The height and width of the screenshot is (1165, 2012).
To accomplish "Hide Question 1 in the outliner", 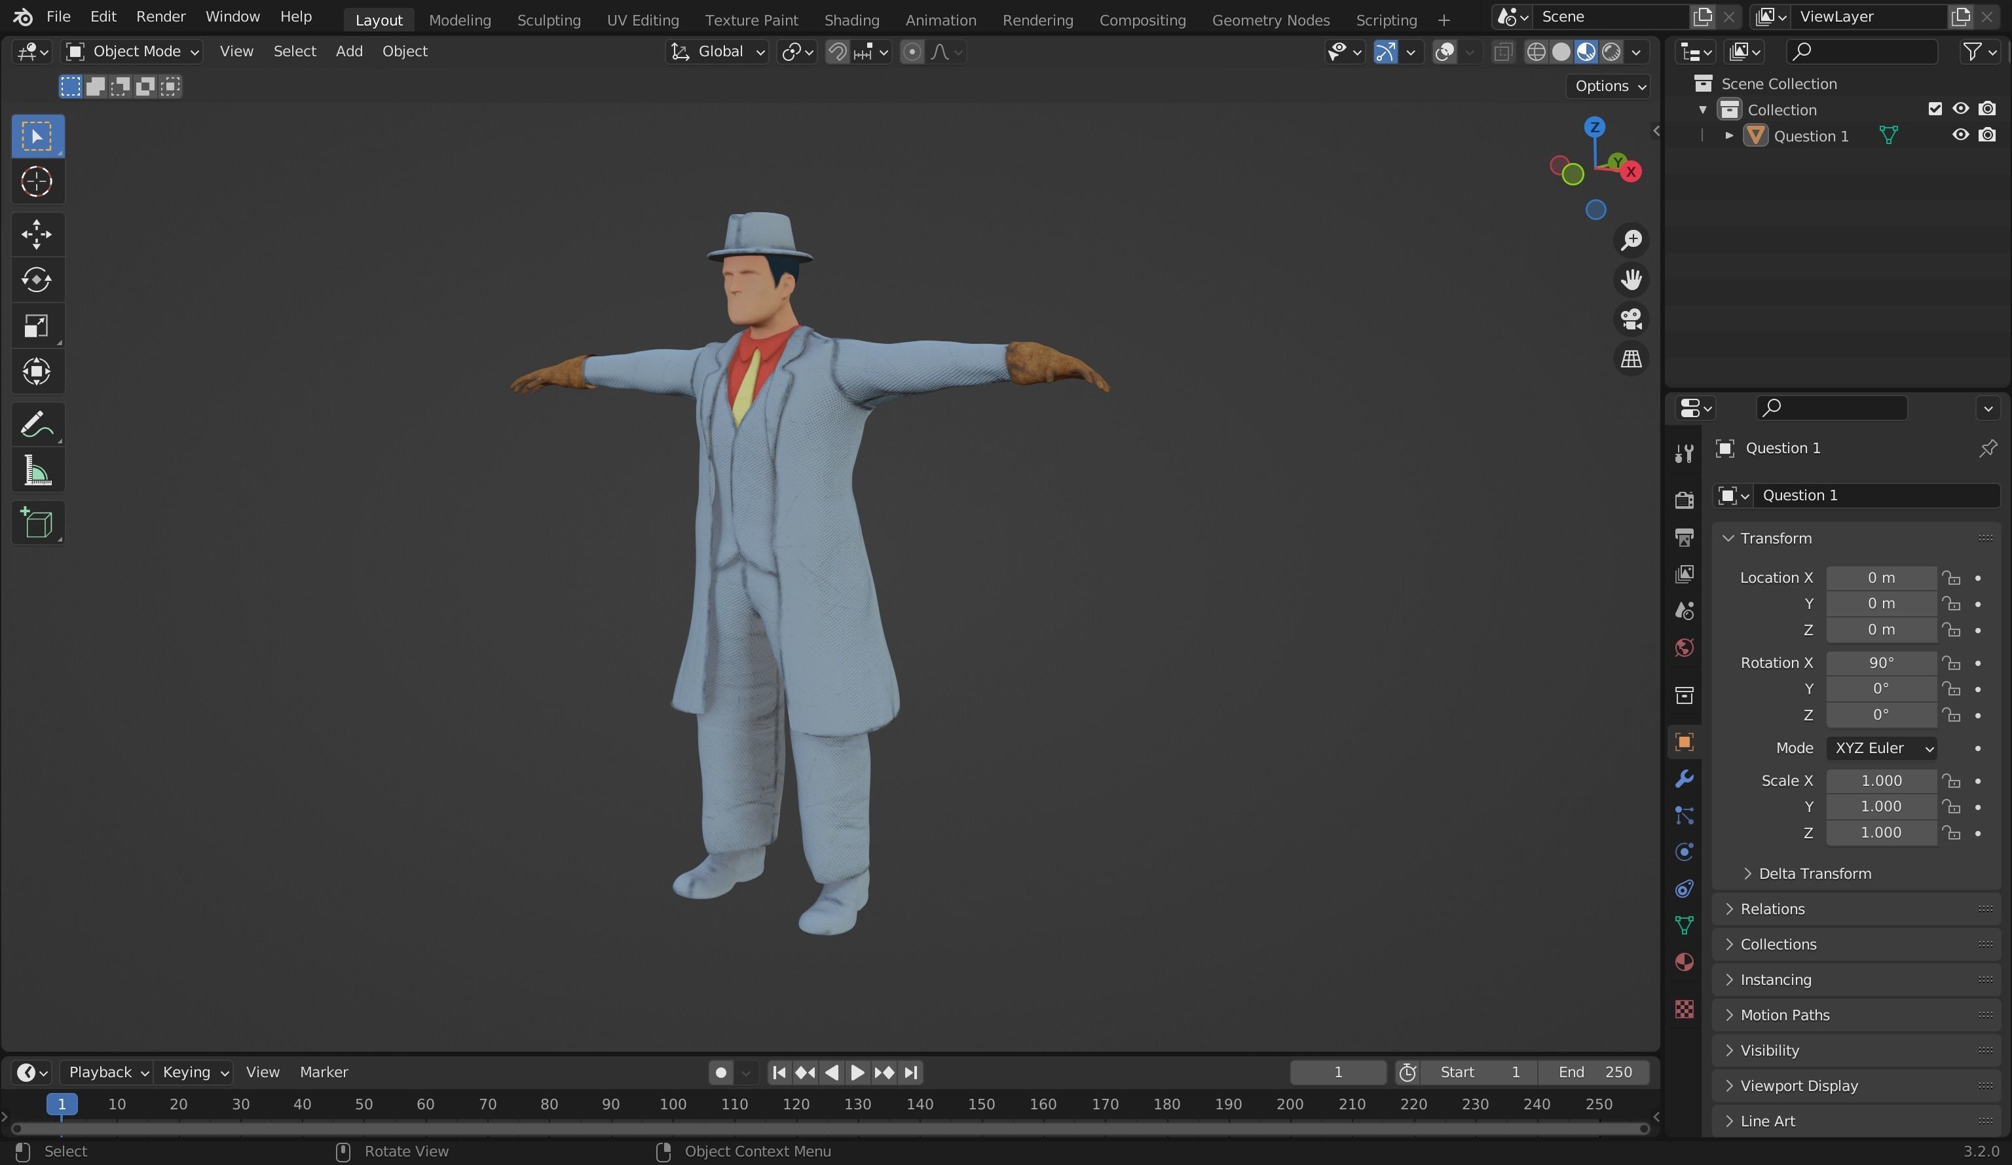I will click(1960, 135).
